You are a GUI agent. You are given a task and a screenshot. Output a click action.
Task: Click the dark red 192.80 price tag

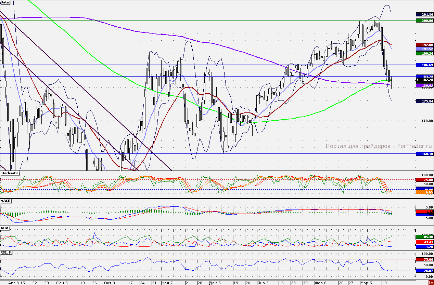pyautogui.click(x=425, y=45)
